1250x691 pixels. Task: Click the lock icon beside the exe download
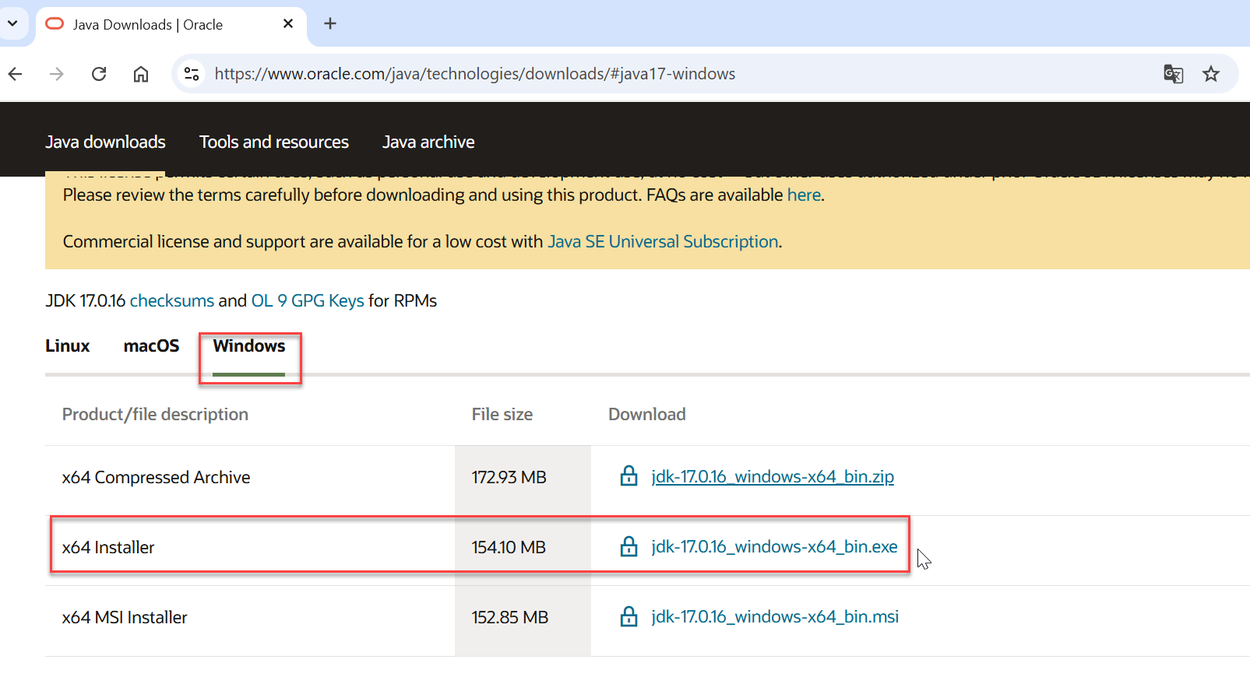(629, 546)
